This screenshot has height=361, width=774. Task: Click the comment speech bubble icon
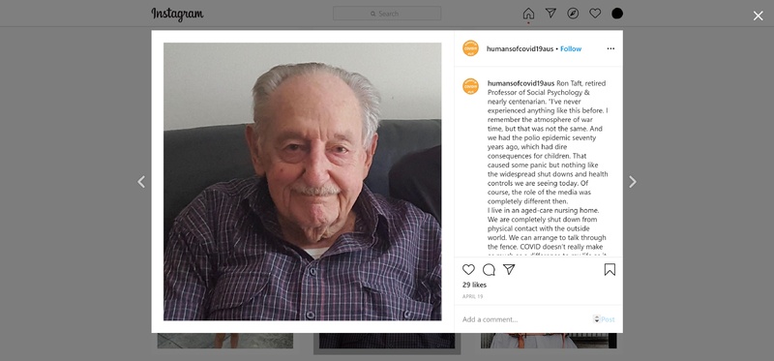click(x=489, y=270)
